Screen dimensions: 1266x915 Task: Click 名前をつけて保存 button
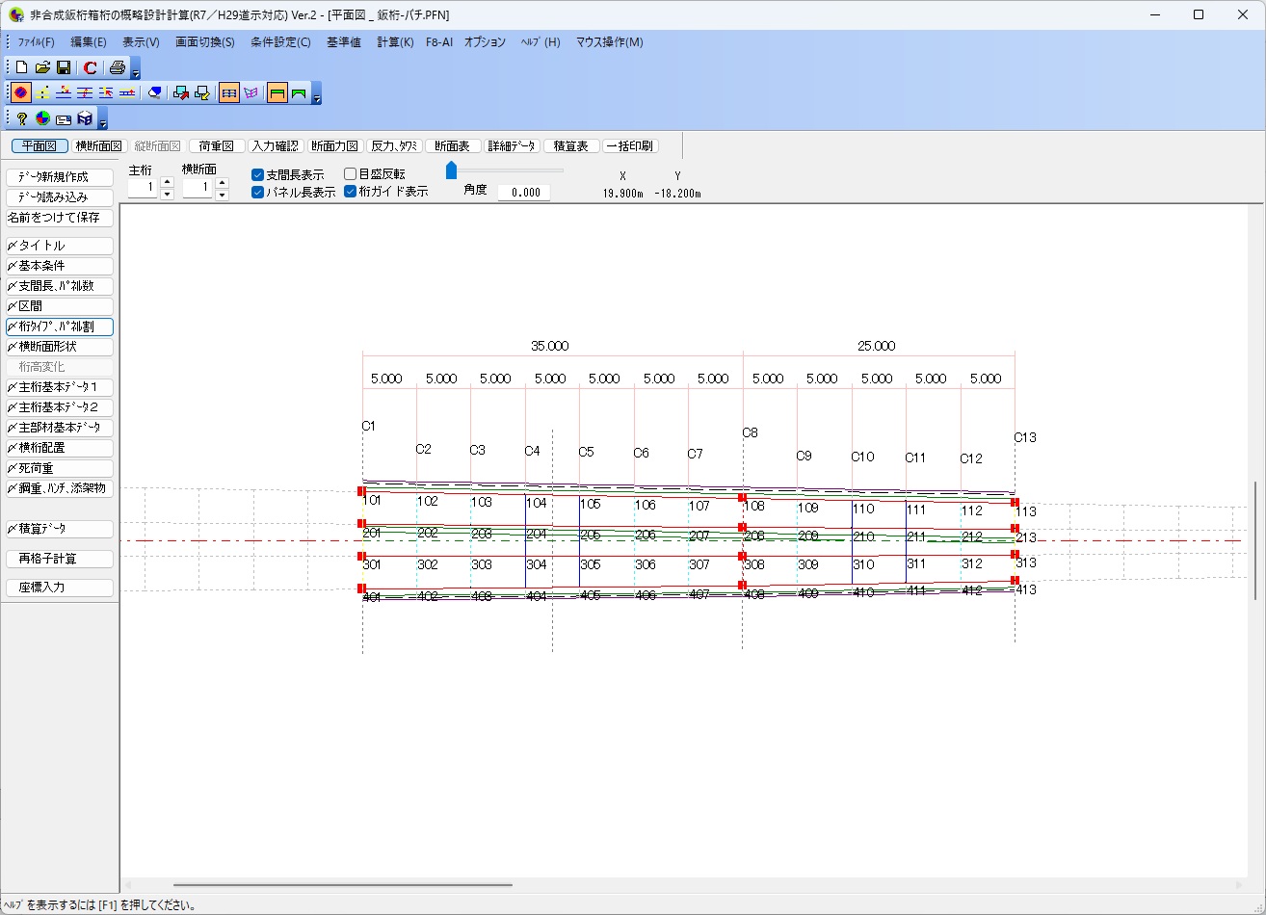[x=60, y=218]
